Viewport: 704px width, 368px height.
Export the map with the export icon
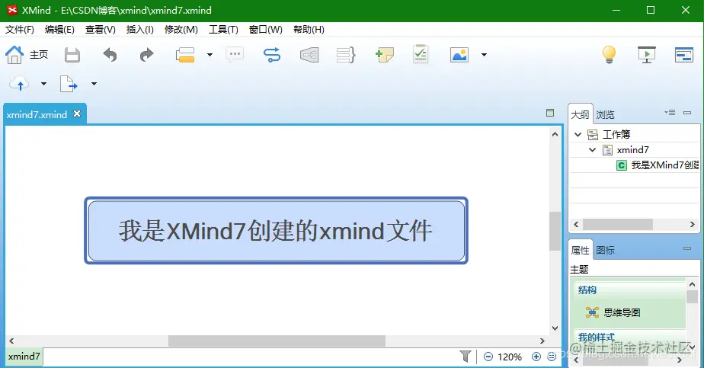pyautogui.click(x=69, y=84)
